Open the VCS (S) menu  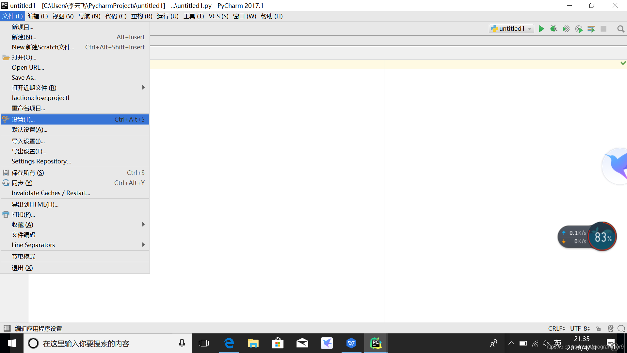(x=218, y=16)
